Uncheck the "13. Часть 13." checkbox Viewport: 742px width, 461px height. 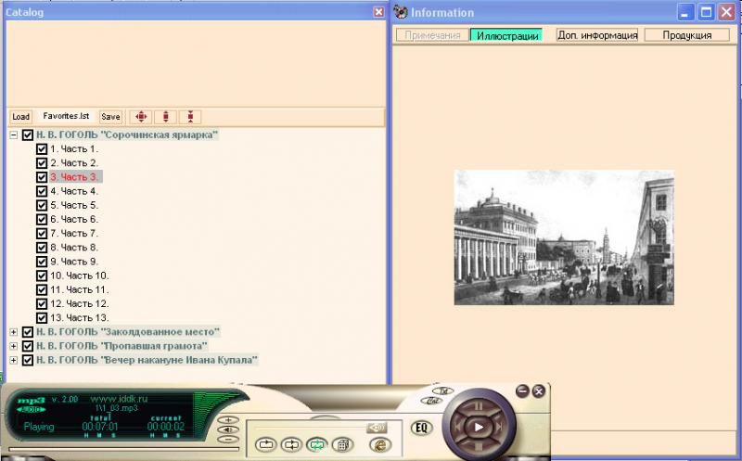42,318
